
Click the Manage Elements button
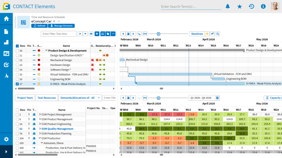61,26
